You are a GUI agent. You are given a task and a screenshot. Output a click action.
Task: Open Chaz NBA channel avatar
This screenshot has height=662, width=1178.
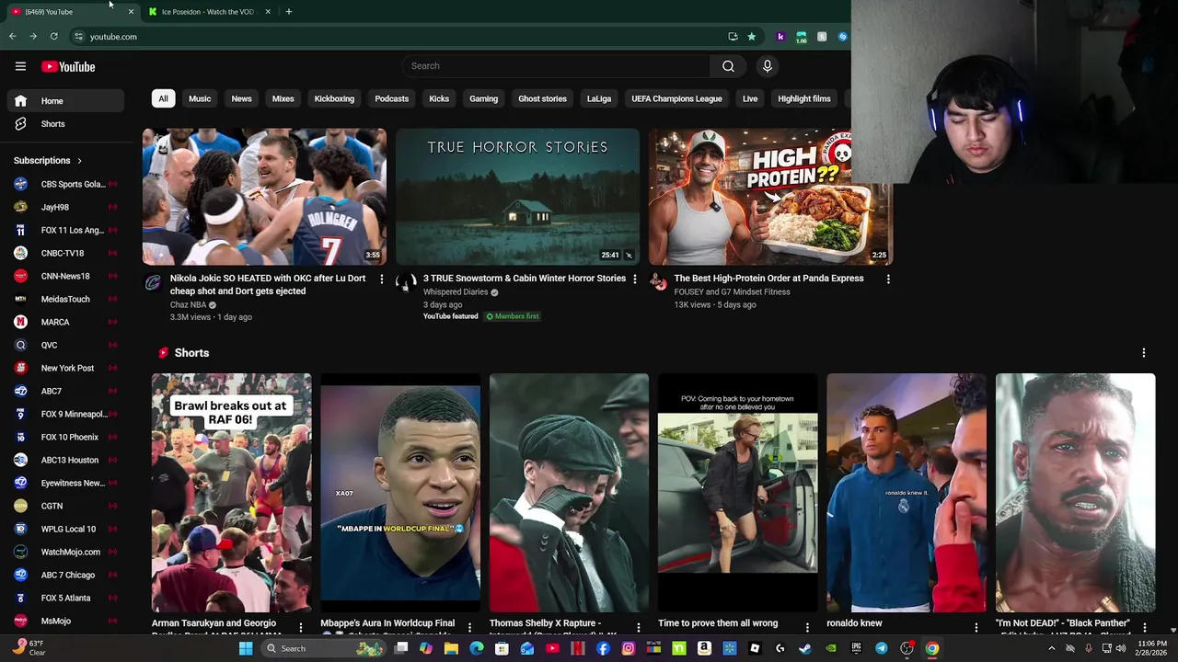click(153, 283)
